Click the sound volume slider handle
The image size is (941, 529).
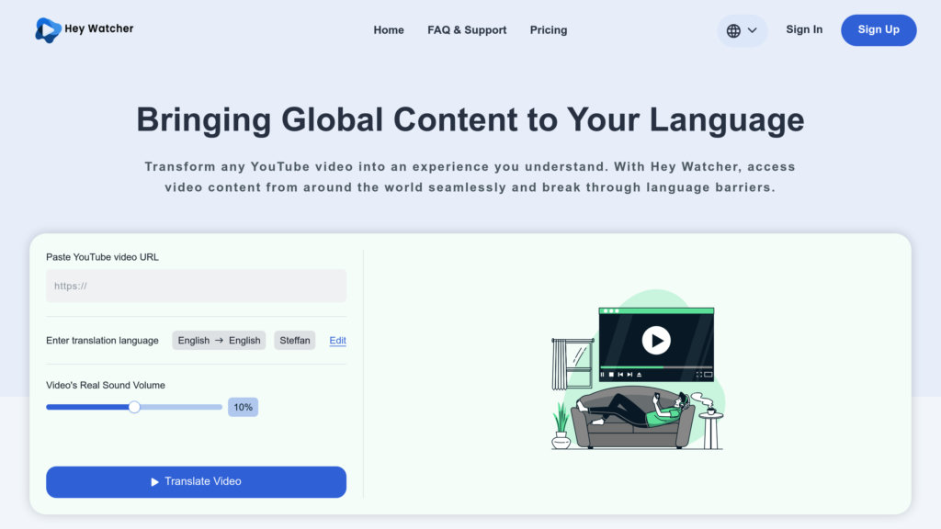point(134,407)
